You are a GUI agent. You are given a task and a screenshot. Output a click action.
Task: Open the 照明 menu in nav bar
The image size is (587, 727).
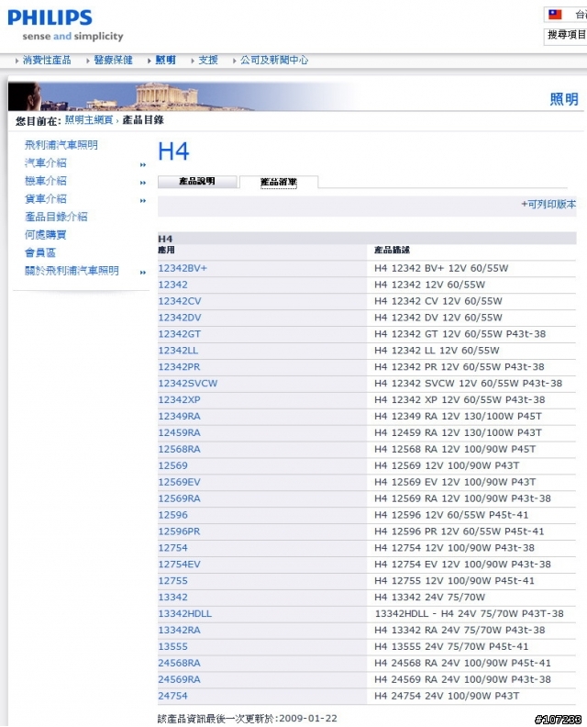165,61
